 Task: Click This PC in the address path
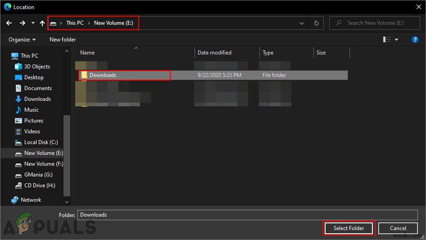point(75,23)
